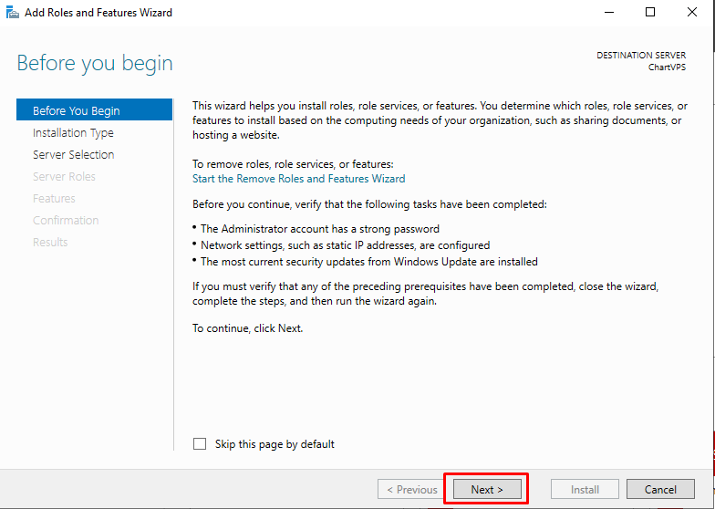Close the wizard using the X button

pos(692,13)
